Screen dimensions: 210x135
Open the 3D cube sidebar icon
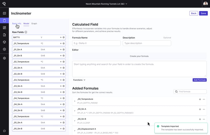coord(4,42)
